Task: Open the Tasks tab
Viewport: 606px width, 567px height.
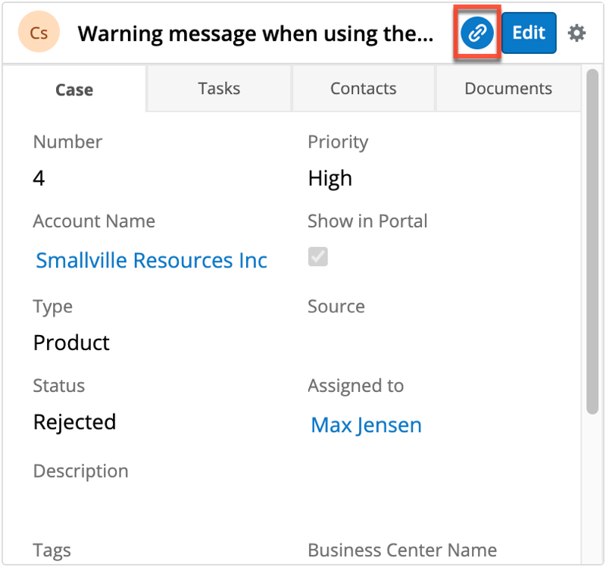Action: (x=219, y=89)
